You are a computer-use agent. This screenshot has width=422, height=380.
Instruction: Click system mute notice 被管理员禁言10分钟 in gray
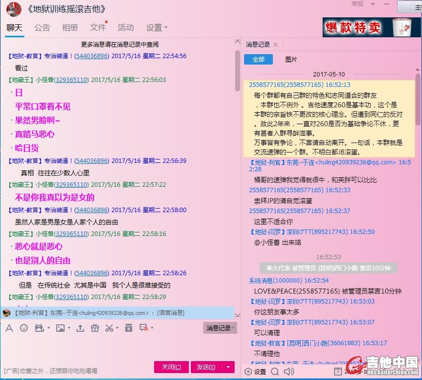pos(329,268)
